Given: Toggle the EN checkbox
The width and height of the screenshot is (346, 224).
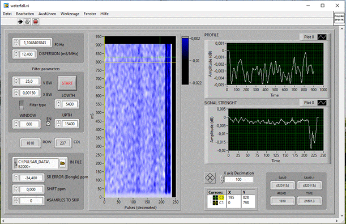Looking at the screenshot, I should pyautogui.click(x=48, y=124).
